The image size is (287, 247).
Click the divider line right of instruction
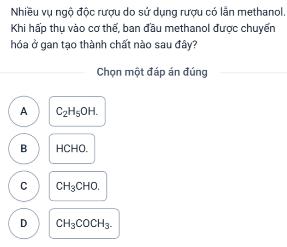252,73
